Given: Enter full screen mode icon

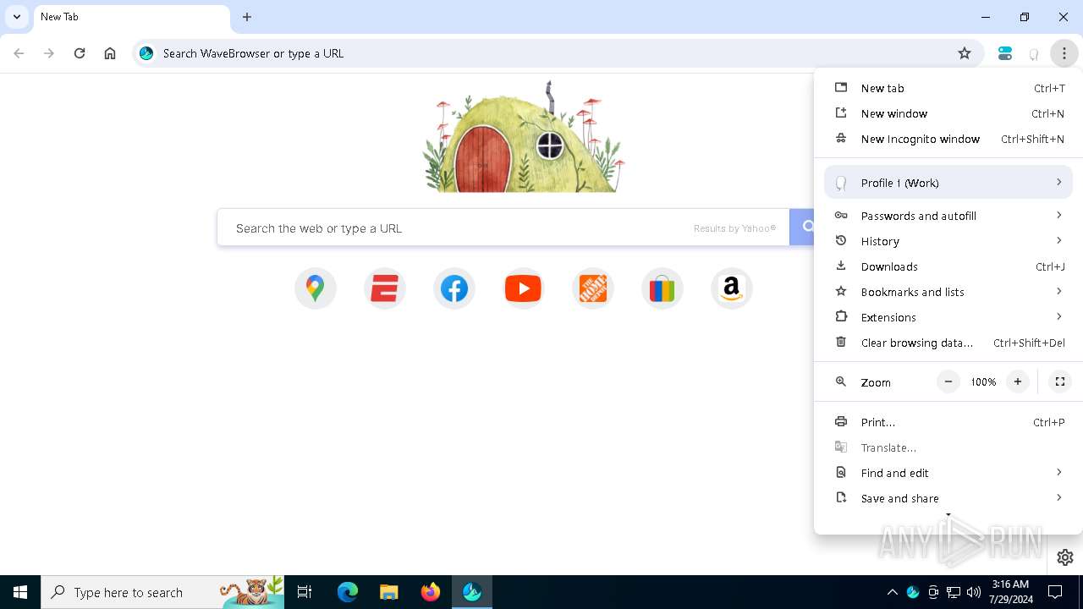Looking at the screenshot, I should (x=1059, y=381).
